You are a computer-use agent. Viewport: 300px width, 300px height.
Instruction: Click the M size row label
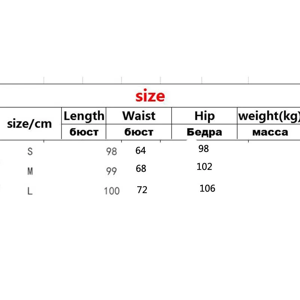pyautogui.click(x=30, y=172)
